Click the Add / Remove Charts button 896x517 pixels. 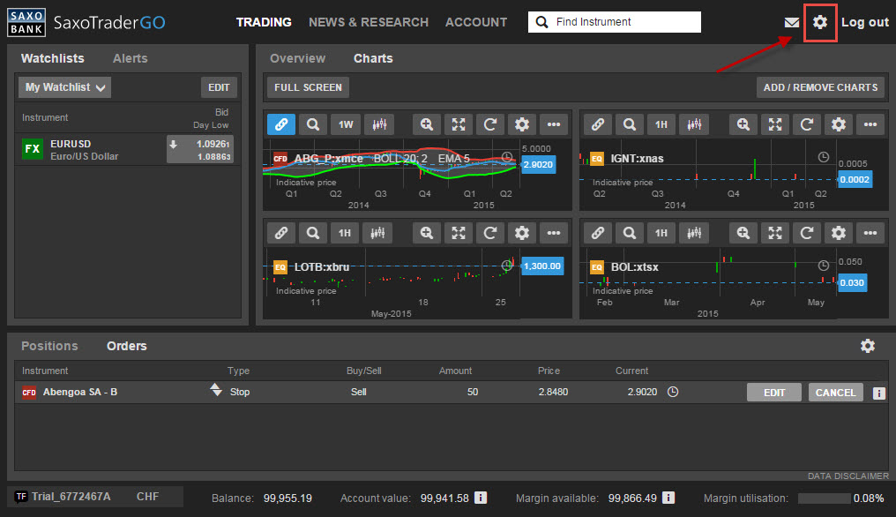(820, 87)
